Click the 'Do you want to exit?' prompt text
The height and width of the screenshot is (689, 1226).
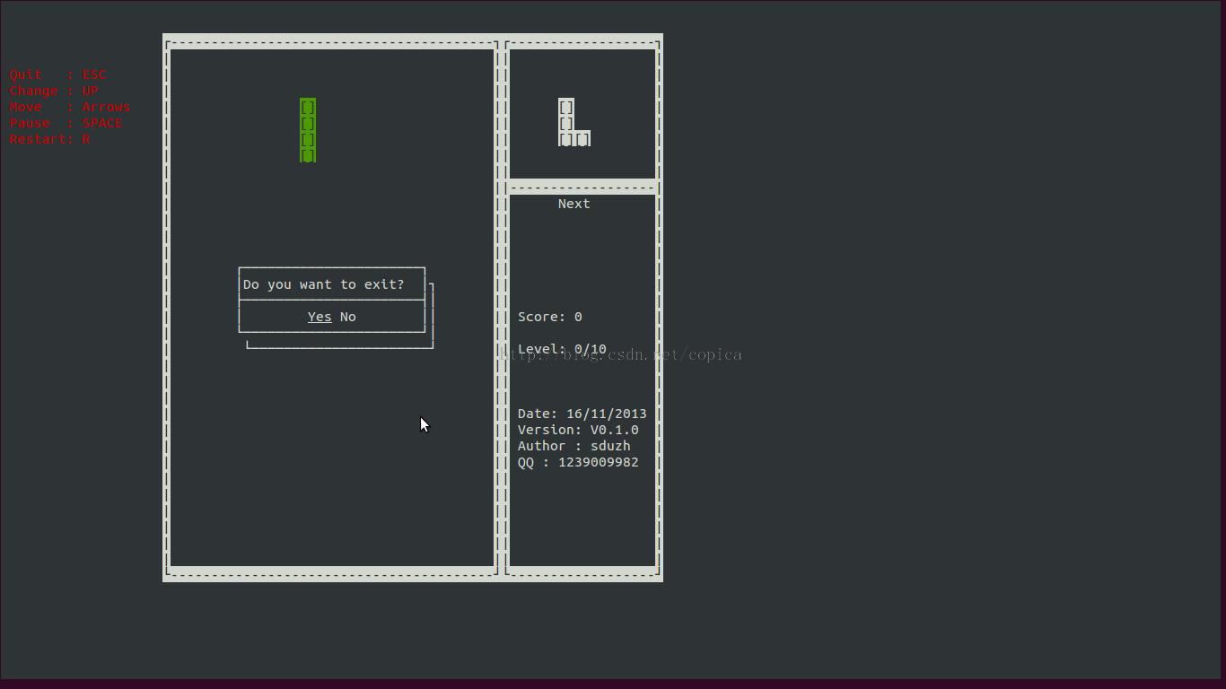tap(324, 284)
